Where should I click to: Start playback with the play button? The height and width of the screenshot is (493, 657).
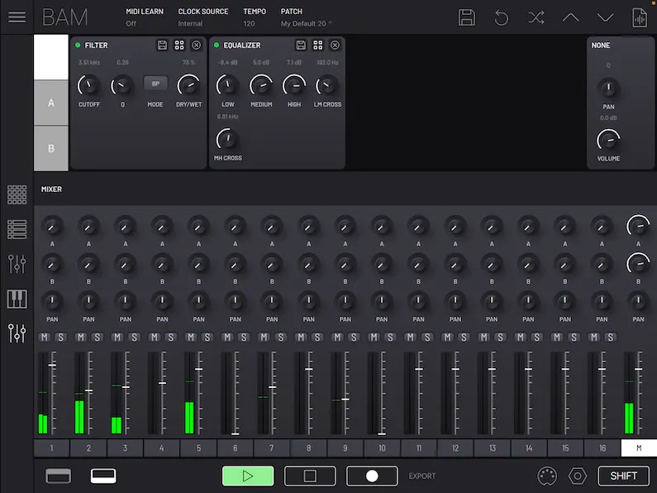(x=248, y=476)
